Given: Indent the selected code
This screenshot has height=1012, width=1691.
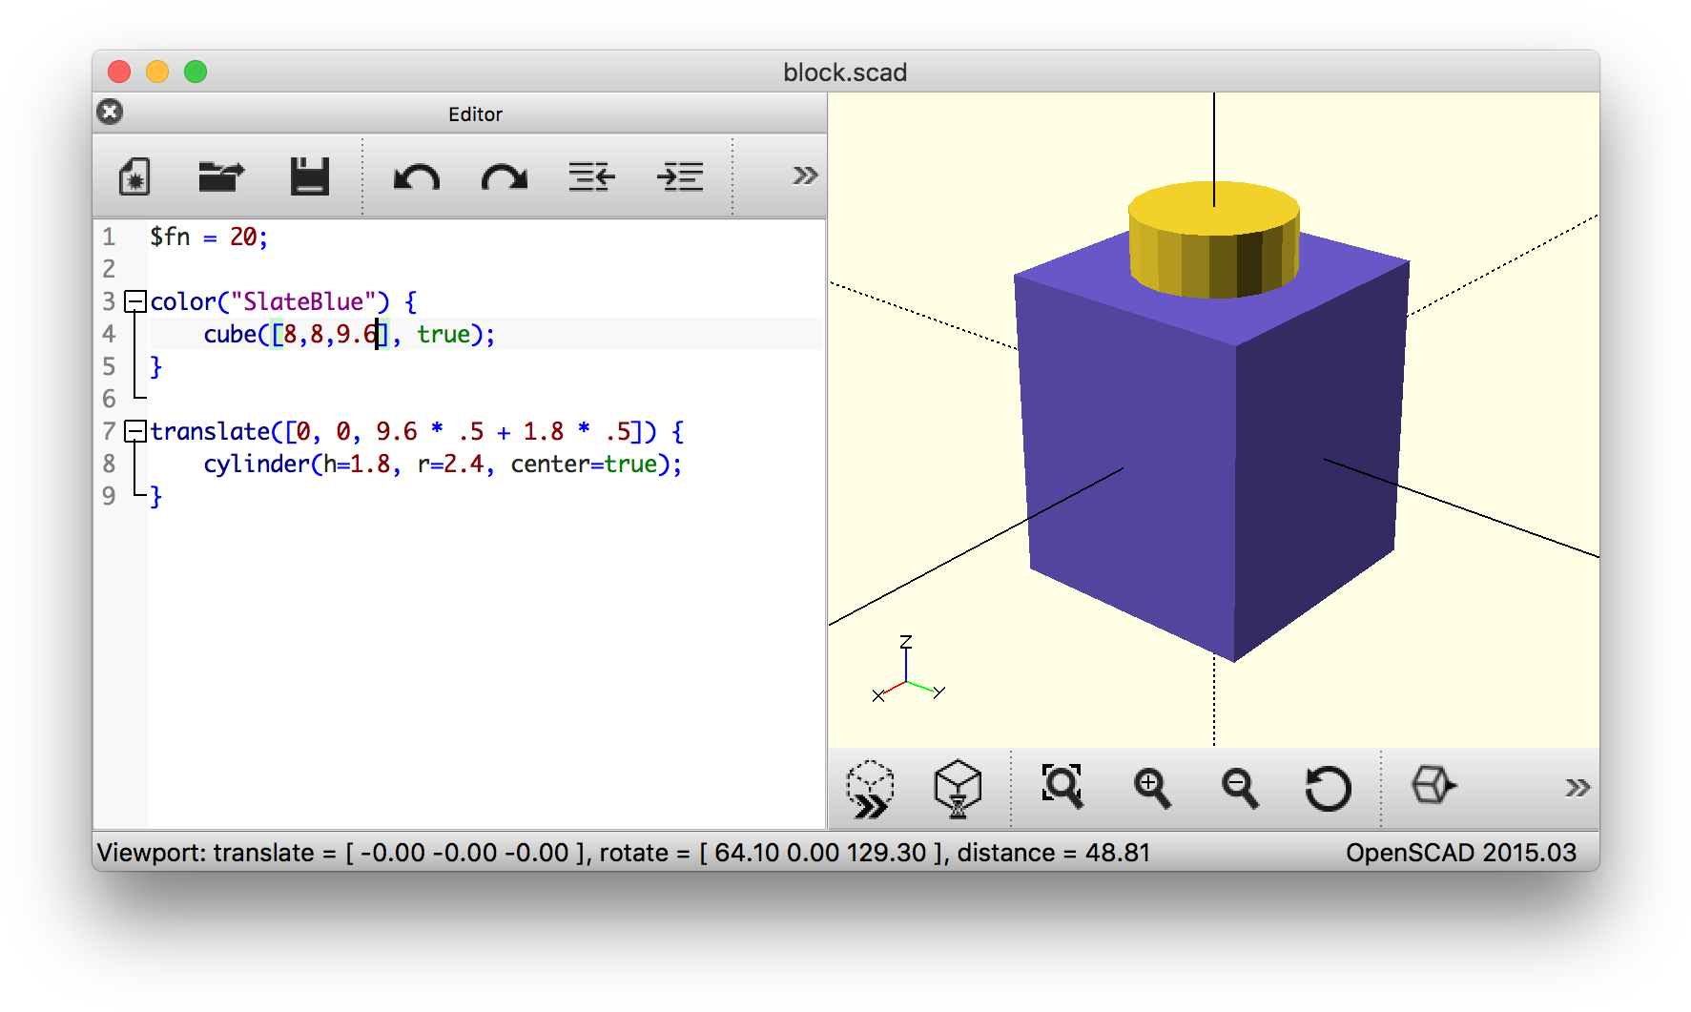Looking at the screenshot, I should [x=680, y=176].
